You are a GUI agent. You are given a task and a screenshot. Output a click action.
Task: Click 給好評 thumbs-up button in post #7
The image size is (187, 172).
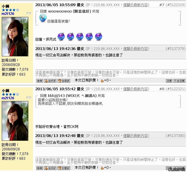coord(50,81)
